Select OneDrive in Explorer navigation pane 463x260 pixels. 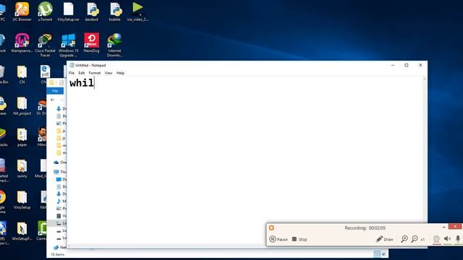click(59, 162)
